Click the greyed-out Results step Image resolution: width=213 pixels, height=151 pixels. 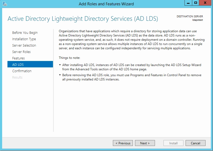(17, 77)
